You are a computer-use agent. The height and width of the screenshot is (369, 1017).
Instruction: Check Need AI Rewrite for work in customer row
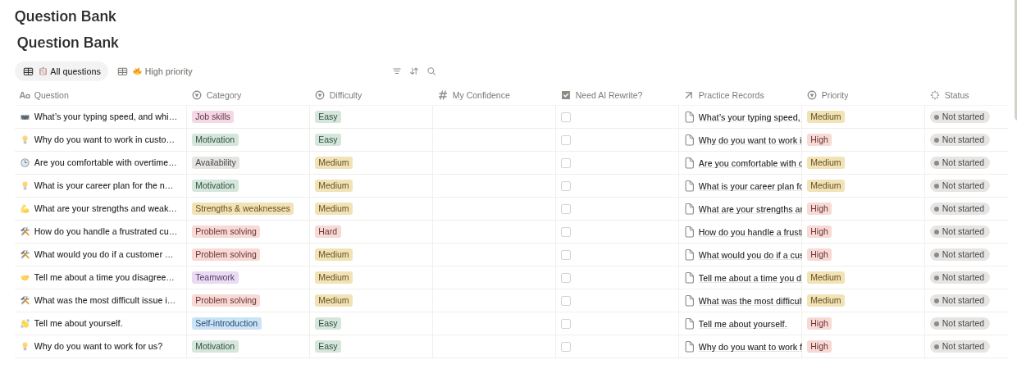pos(566,140)
